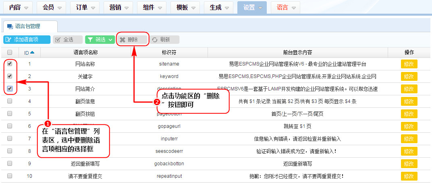Uncheck the checkbox for row 1 网站名称

10,64
